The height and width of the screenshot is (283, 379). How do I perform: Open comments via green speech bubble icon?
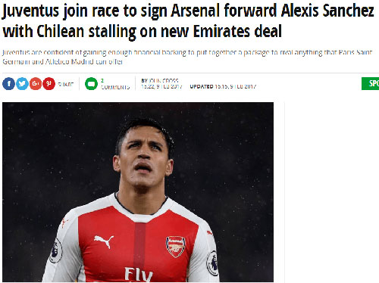(x=91, y=83)
